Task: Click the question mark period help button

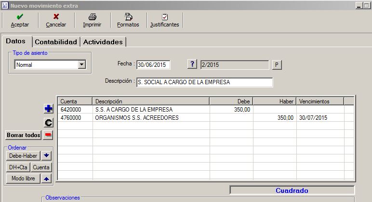Action: tap(192, 64)
